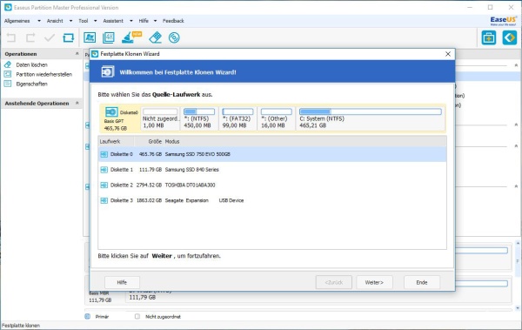
Task: Click the blue diamond recovery icon
Action: pyautogui.click(x=509, y=37)
